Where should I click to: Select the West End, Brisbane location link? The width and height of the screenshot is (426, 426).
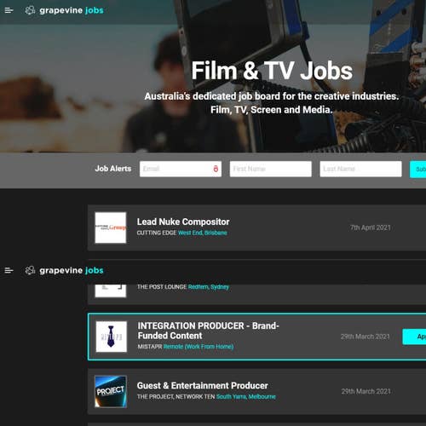point(203,233)
